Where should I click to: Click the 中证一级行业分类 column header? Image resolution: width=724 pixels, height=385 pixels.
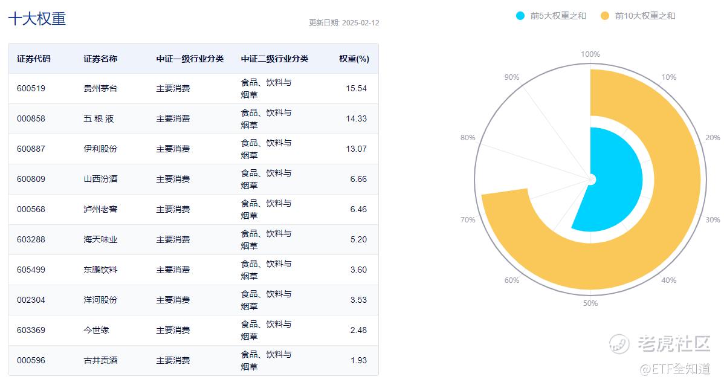point(190,59)
